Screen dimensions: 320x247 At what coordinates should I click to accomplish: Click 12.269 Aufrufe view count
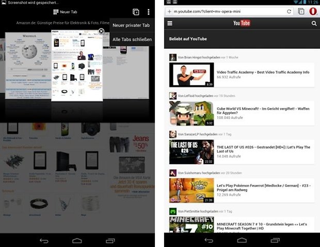click(x=229, y=195)
